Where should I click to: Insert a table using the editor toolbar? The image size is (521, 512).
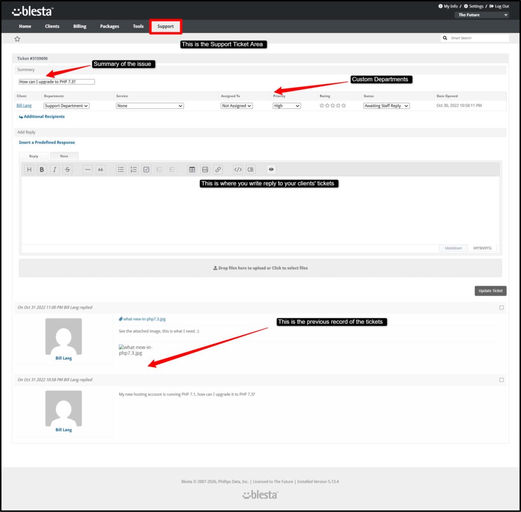click(x=192, y=170)
